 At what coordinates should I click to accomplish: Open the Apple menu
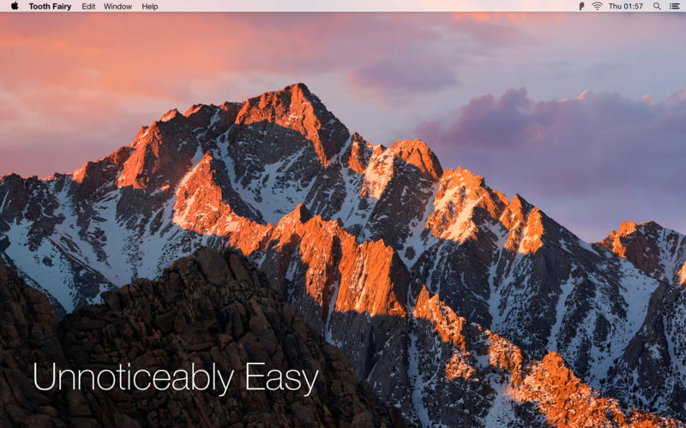(15, 6)
